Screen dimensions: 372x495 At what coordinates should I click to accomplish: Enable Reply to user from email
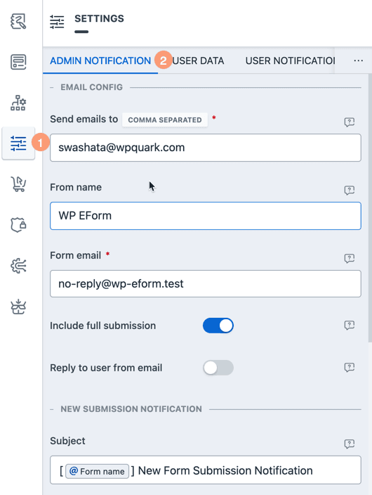pos(218,368)
